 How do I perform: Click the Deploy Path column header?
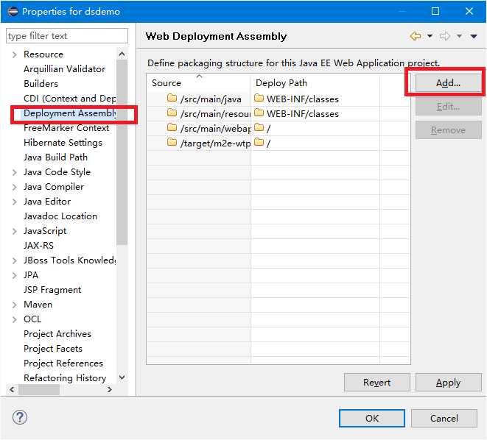click(x=315, y=83)
